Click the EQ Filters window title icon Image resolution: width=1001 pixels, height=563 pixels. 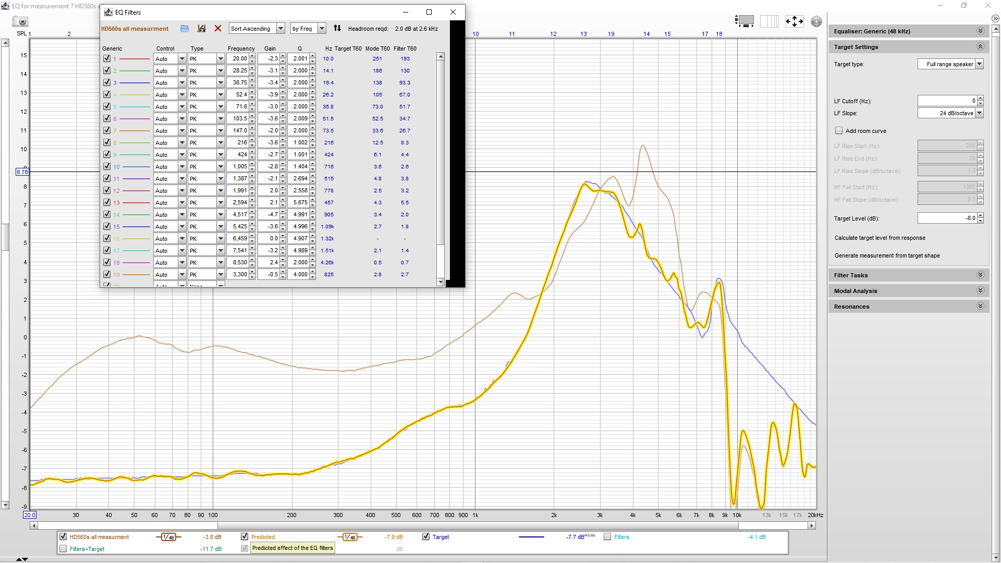[108, 12]
